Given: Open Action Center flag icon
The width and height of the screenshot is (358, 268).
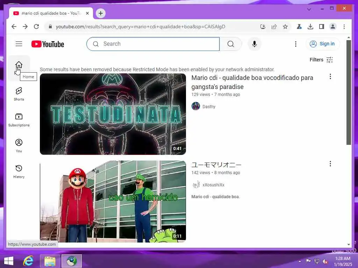Looking at the screenshot, I should tap(308, 261).
